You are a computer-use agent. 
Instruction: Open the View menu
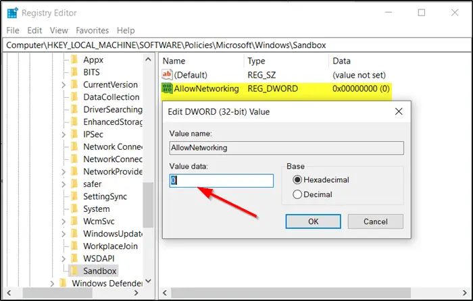coord(59,30)
